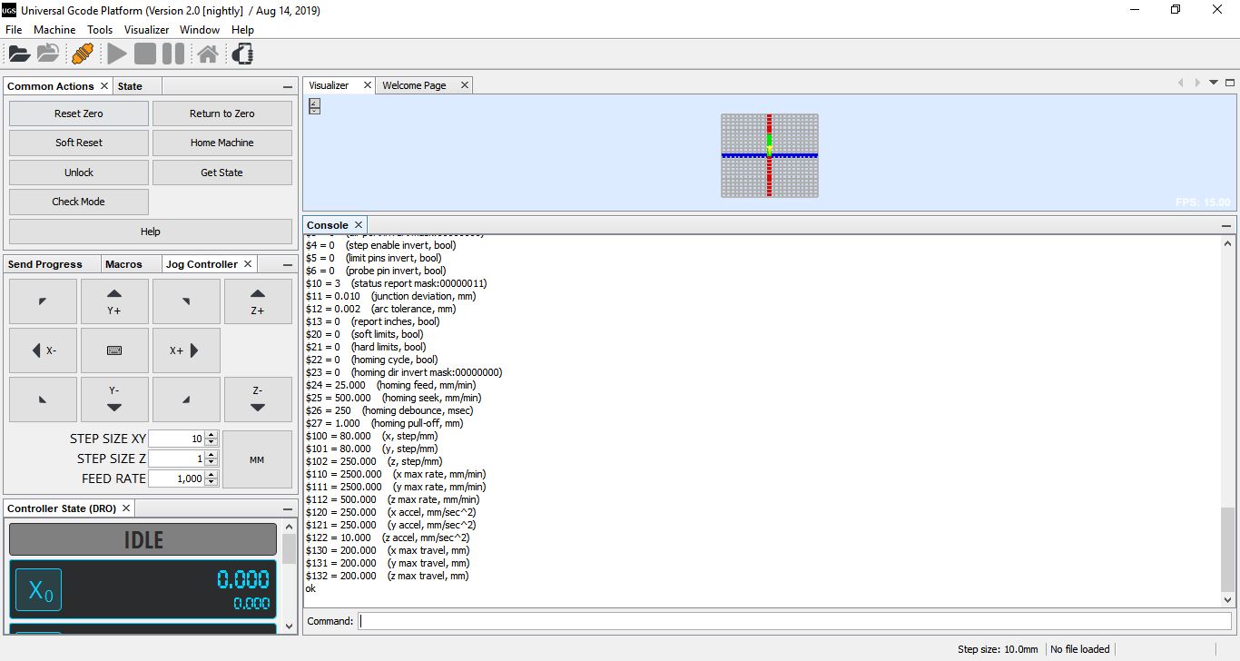Screen dimensions: 1240x661
Task: Click the Home Machine button
Action: point(222,143)
